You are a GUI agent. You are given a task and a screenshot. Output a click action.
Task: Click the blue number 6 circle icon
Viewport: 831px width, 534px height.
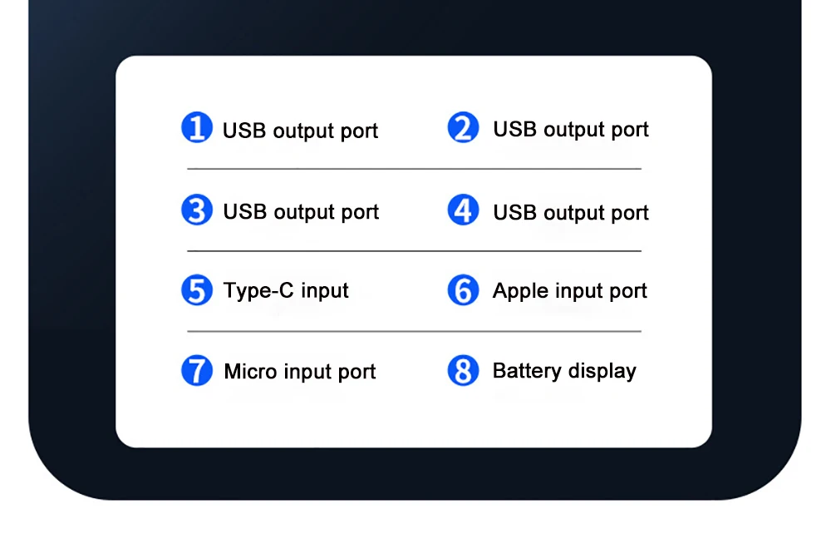(463, 290)
